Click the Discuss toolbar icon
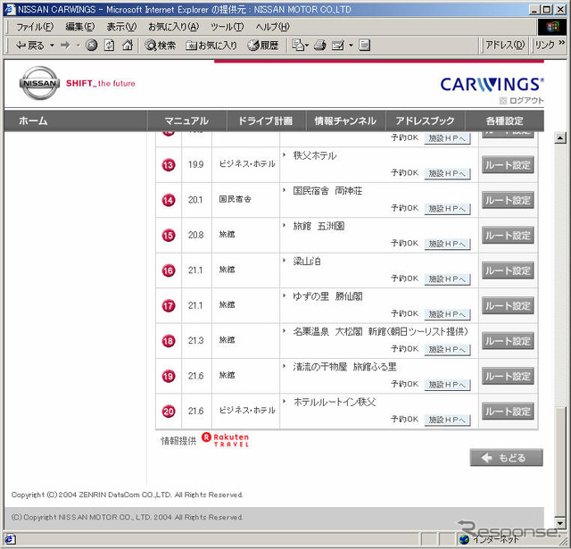571x549 pixels. click(x=364, y=46)
